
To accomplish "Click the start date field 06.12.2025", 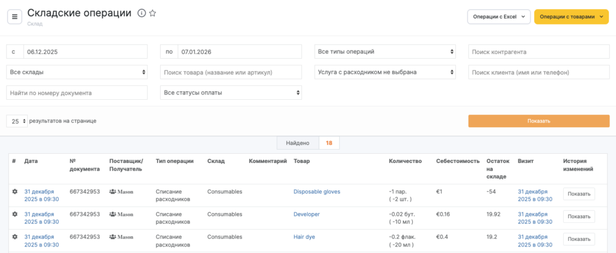I will (84, 52).
